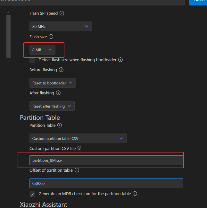This screenshot has width=207, height=208.
Task: Toggle Generate an MD5 checksum checkbox
Action: (32, 194)
